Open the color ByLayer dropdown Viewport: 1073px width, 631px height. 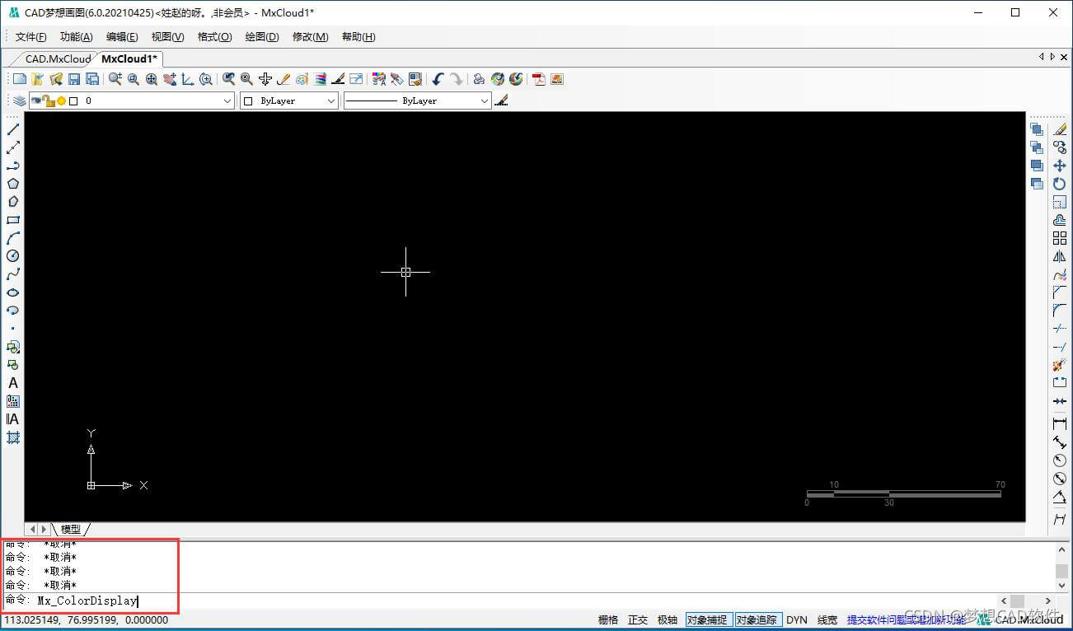click(331, 100)
